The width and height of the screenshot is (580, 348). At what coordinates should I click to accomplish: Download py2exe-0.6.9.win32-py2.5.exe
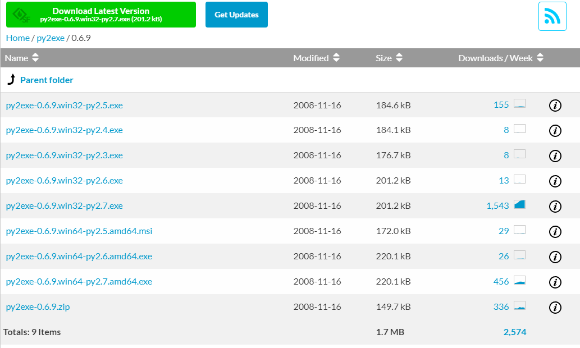[65, 106]
